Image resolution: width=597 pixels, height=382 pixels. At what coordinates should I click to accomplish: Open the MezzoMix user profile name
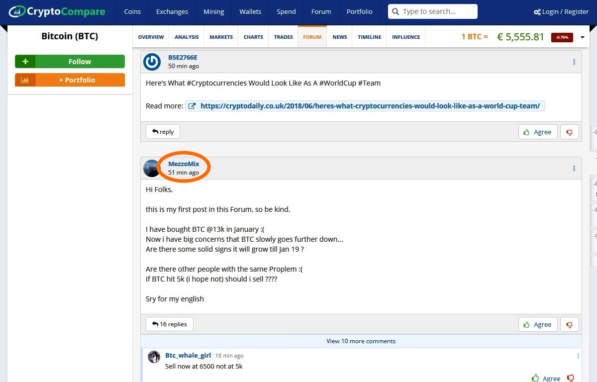(x=184, y=164)
